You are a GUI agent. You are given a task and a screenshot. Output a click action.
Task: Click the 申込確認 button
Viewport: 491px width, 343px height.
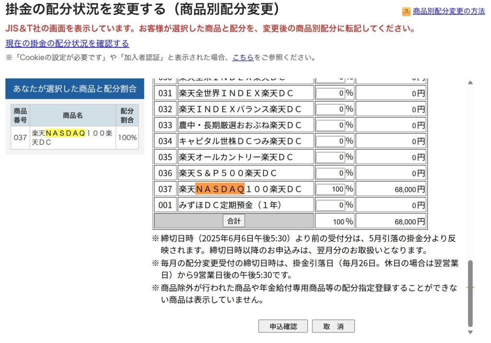[283, 326]
